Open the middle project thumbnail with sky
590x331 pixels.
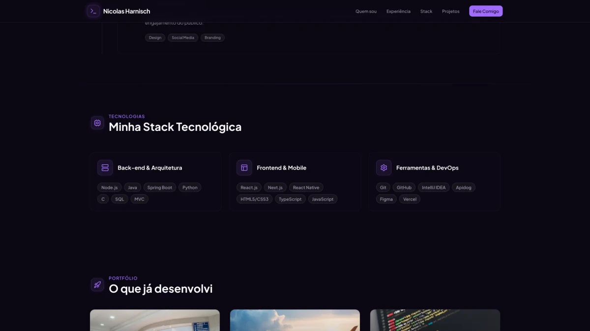click(295, 320)
